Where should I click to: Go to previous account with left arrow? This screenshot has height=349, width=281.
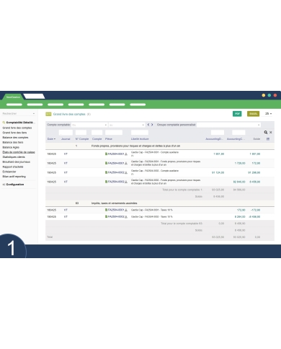pos(148,125)
